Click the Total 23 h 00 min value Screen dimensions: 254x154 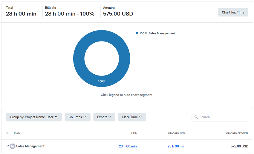coord(21,14)
